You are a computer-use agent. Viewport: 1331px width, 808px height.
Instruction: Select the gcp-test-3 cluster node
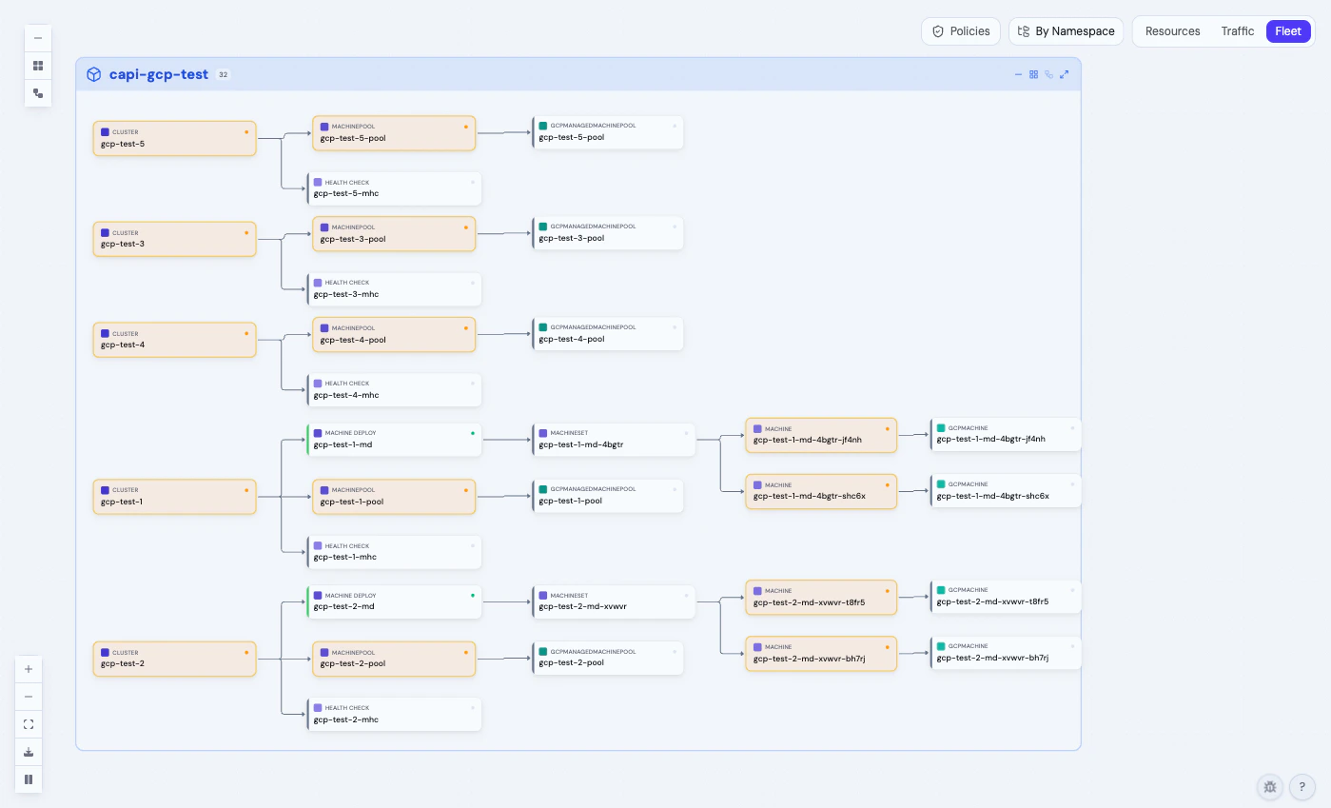175,239
